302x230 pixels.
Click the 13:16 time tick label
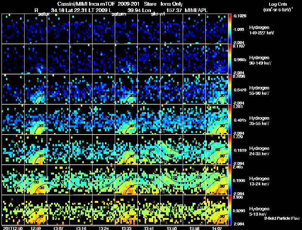pyautogui.click(x=81, y=228)
